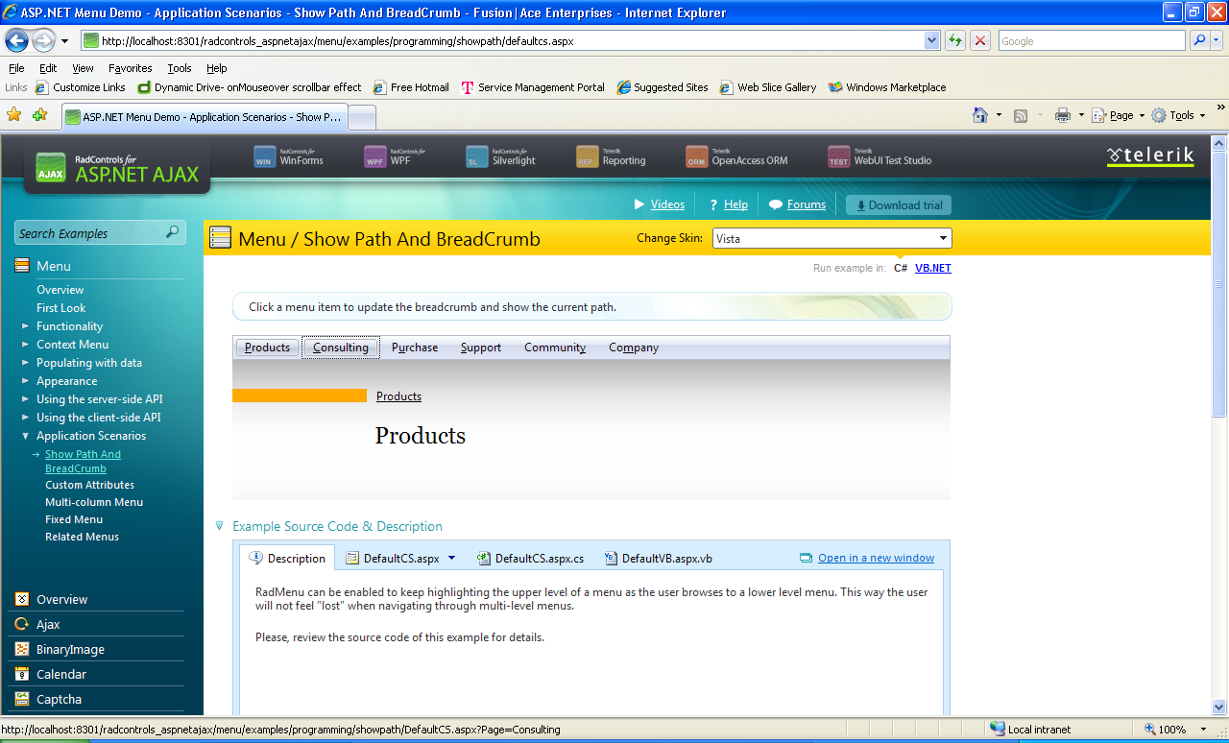Image resolution: width=1229 pixels, height=743 pixels.
Task: Switch example to VB.NET
Action: coord(933,268)
